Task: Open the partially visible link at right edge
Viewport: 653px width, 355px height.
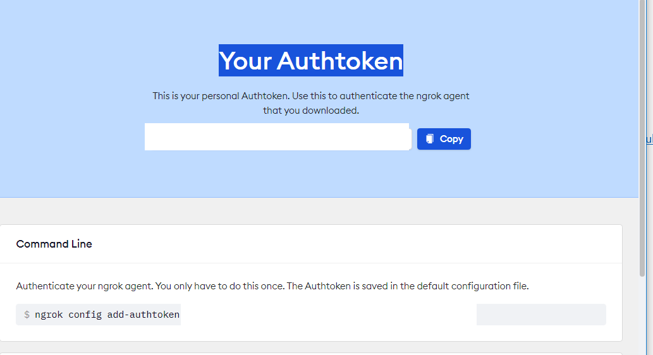Action: (649, 140)
